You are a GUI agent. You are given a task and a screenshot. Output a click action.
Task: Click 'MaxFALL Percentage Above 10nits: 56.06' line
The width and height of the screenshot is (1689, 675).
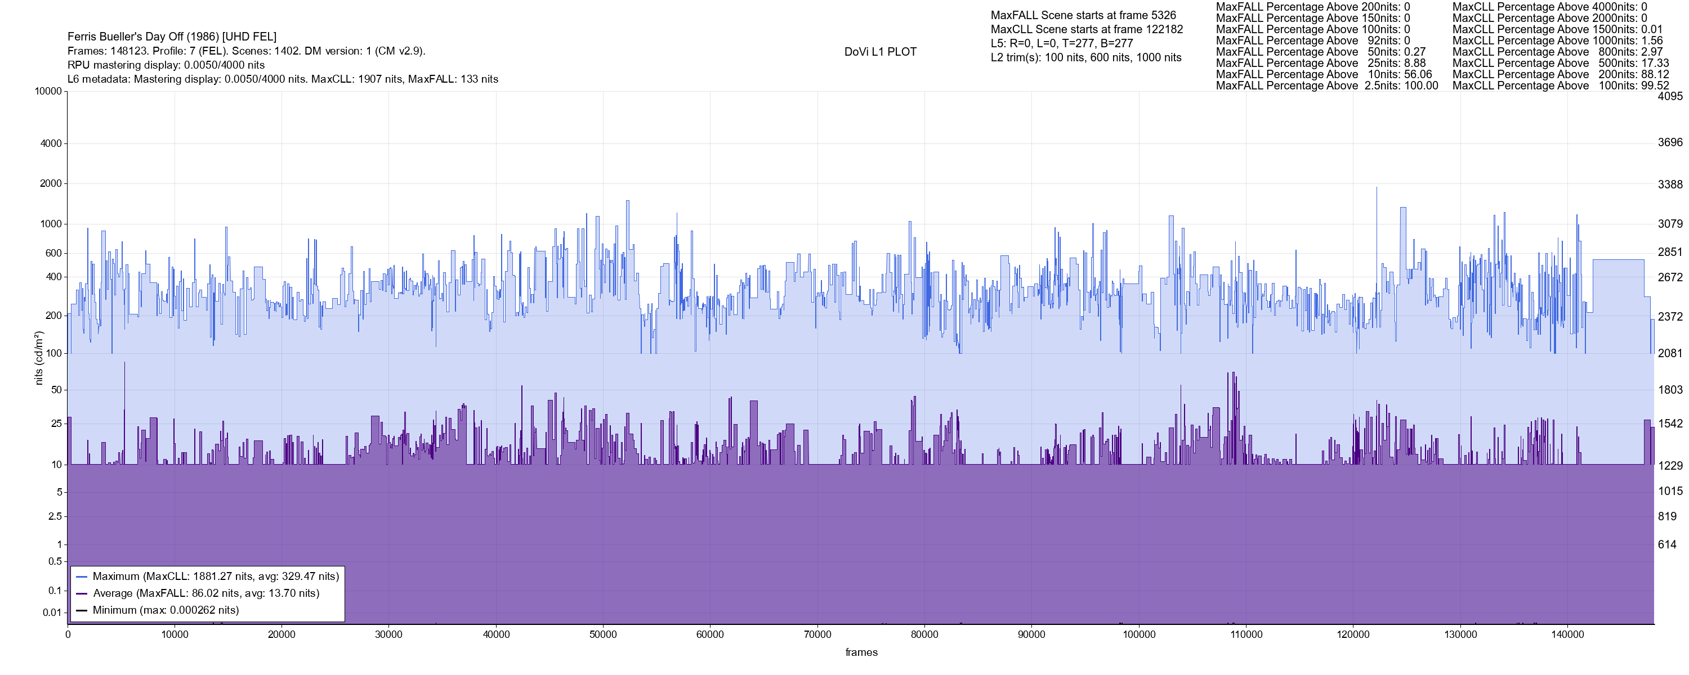[1323, 75]
